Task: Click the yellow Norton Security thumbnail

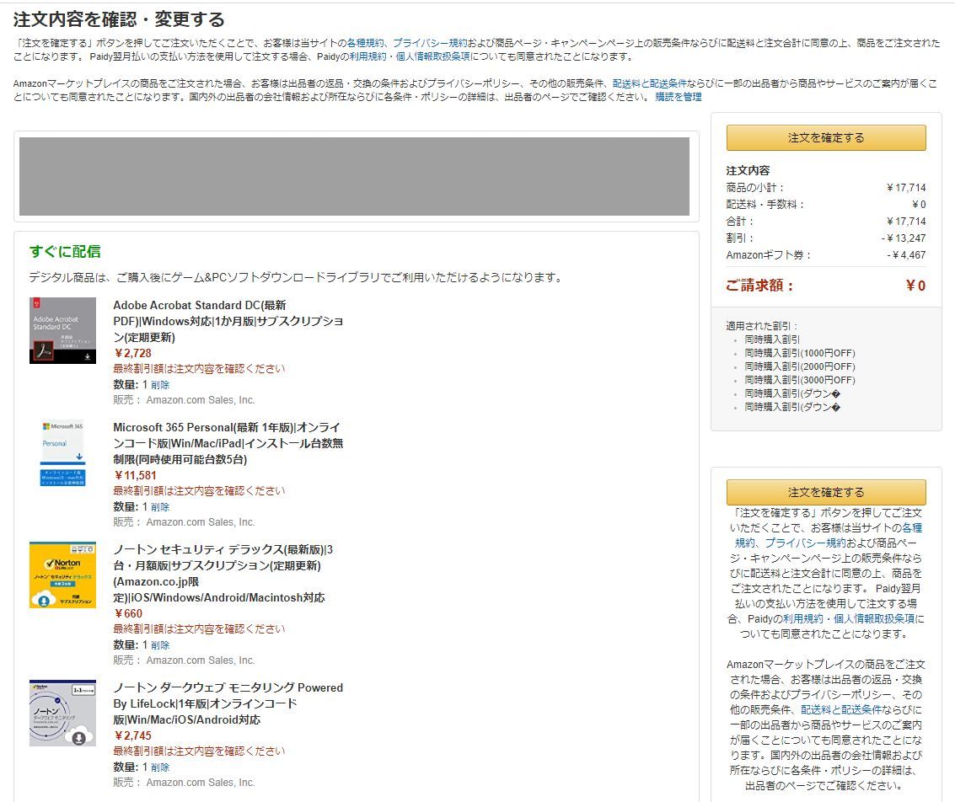Action: tap(62, 575)
